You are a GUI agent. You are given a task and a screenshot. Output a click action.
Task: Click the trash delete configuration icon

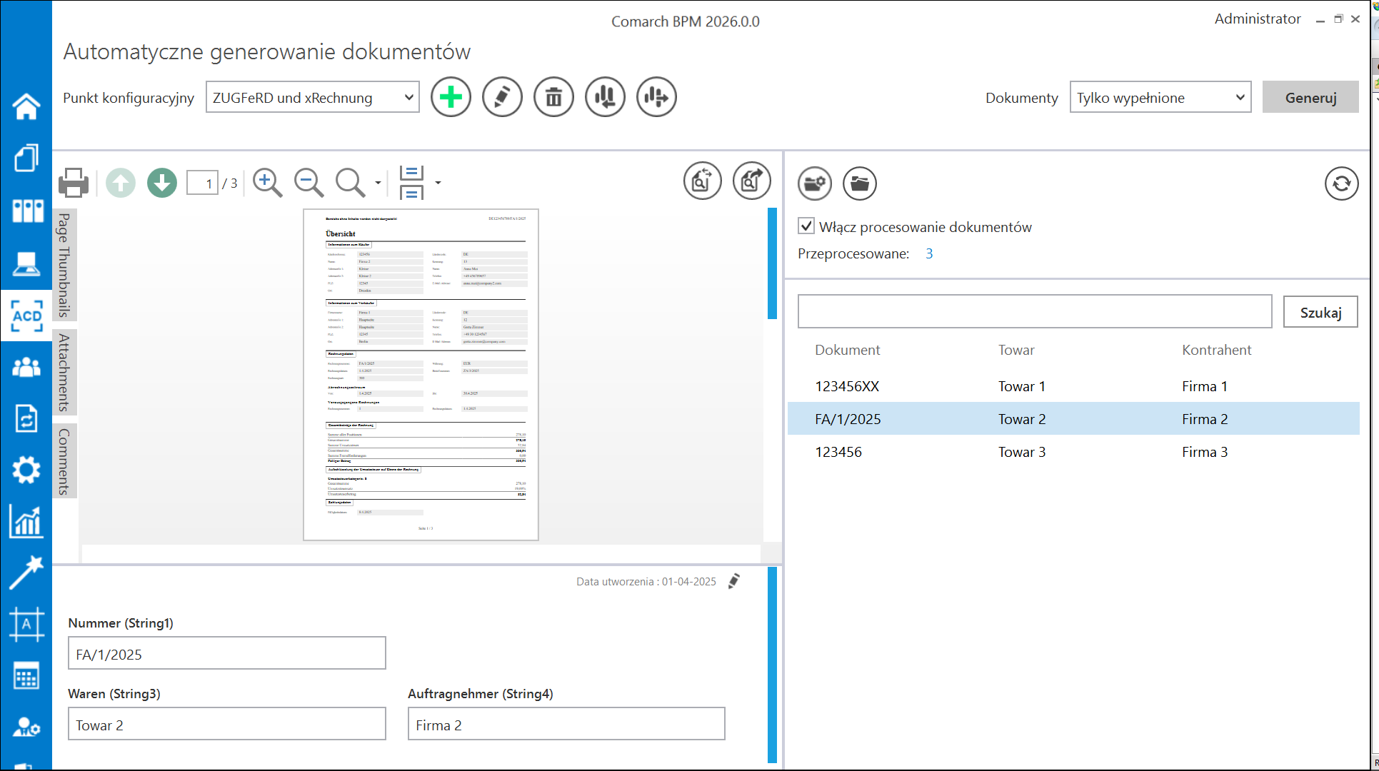[x=553, y=97]
